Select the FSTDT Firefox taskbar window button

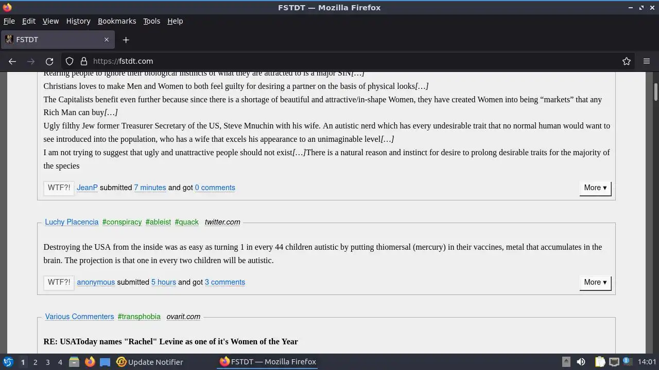coord(268,362)
